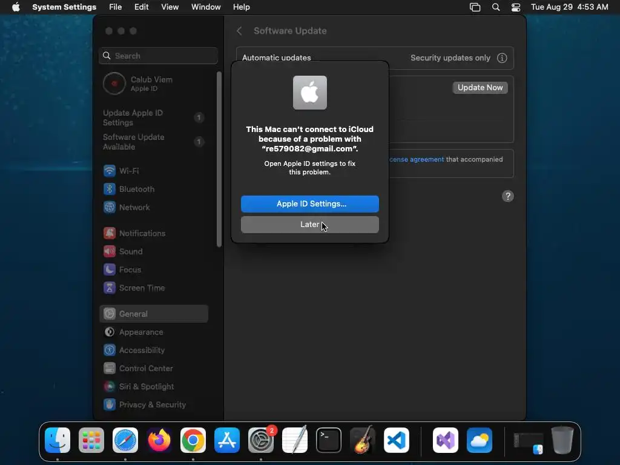Click the Security updates only value
The image size is (620, 465).
[x=450, y=58]
